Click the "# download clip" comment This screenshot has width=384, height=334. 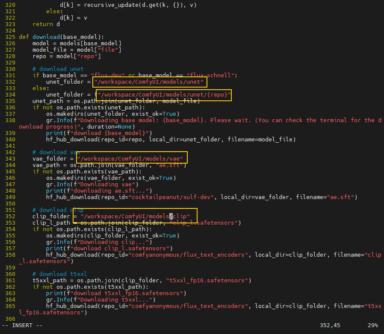pyautogui.click(x=58, y=210)
